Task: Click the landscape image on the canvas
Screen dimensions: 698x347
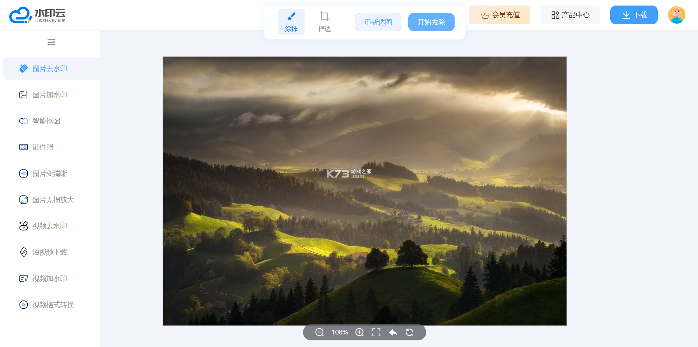Action: (x=365, y=191)
